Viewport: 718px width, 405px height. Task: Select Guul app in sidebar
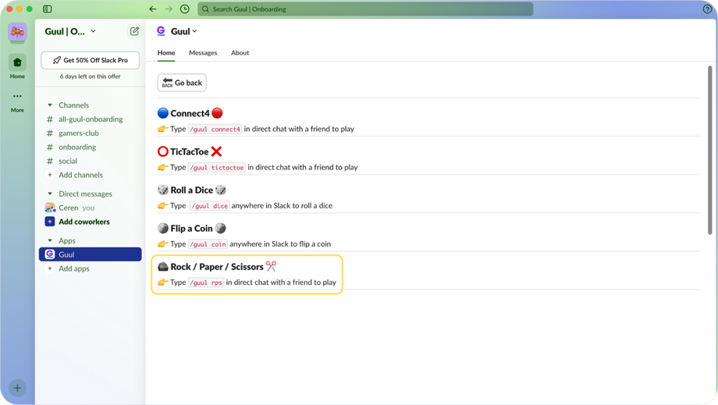pyautogui.click(x=91, y=254)
